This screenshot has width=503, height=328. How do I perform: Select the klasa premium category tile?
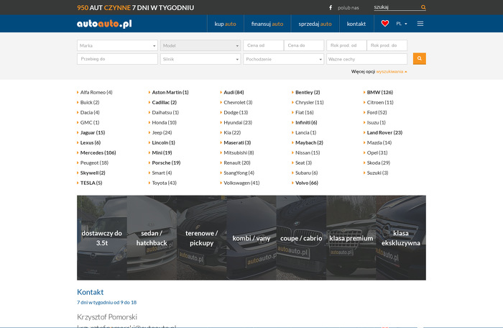(x=351, y=237)
